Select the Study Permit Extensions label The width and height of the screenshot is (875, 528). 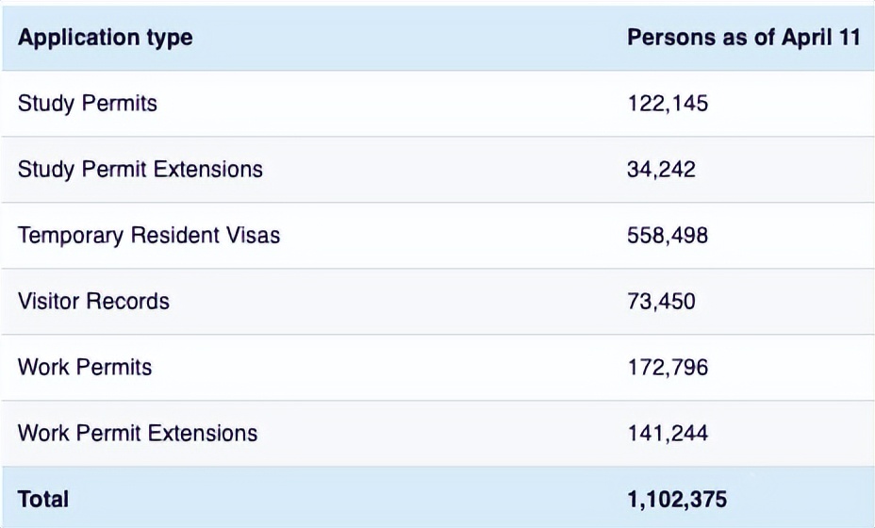pos(140,169)
